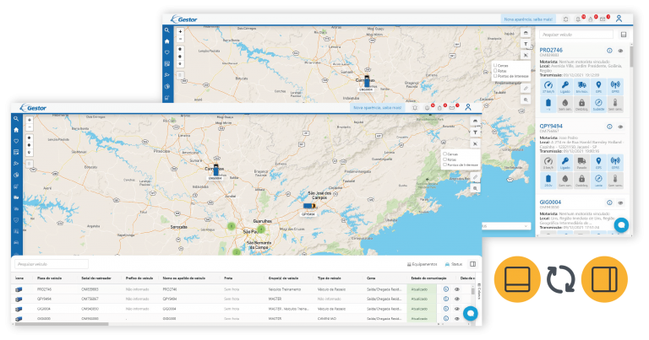This screenshot has width=649, height=340.
Task: Click the home icon in the left sidebar
Action: (15, 130)
